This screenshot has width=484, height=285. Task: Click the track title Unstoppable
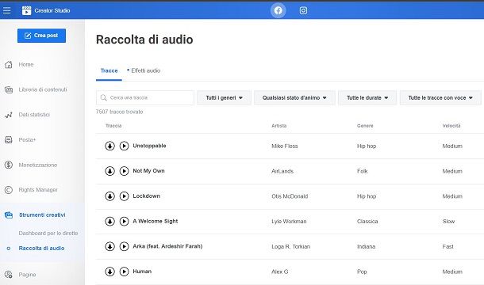149,146
